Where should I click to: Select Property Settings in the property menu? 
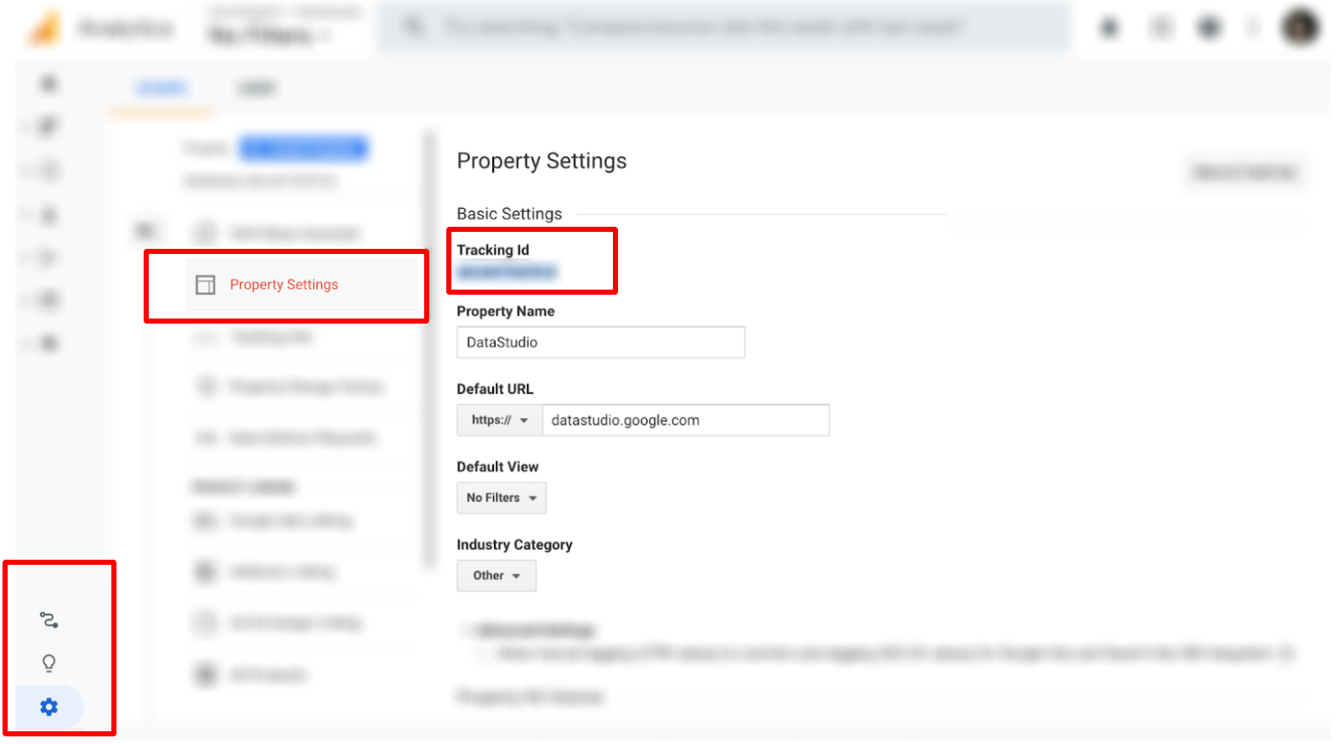[x=284, y=285]
